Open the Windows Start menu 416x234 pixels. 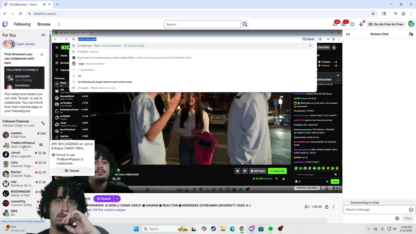[x=136, y=229]
